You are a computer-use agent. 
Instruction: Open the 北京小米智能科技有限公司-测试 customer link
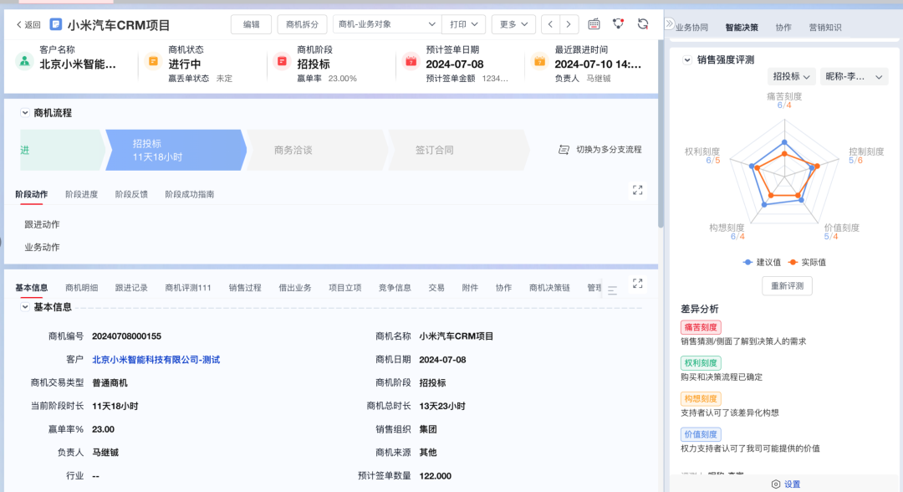[156, 360]
